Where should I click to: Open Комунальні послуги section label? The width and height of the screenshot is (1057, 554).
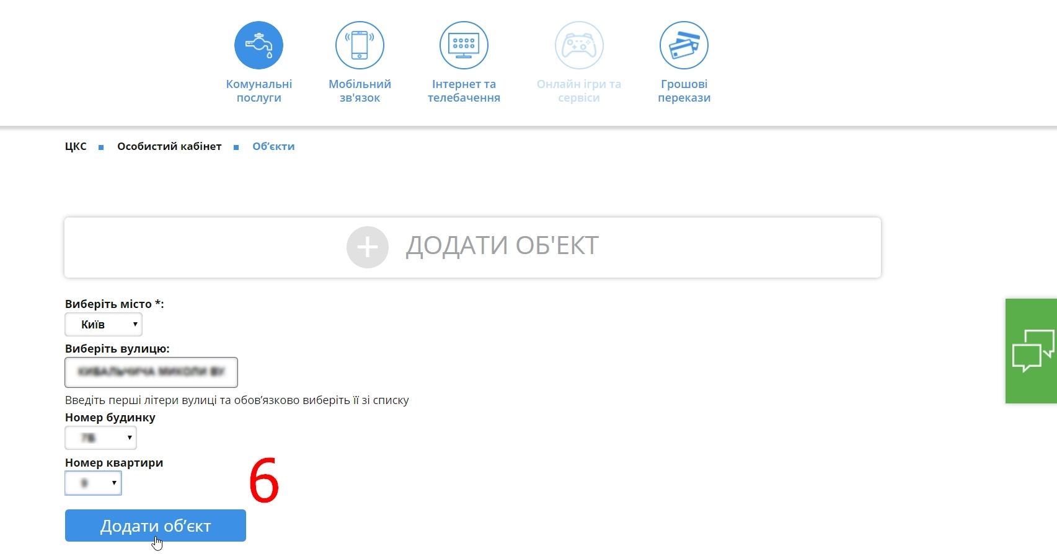pyautogui.click(x=259, y=91)
